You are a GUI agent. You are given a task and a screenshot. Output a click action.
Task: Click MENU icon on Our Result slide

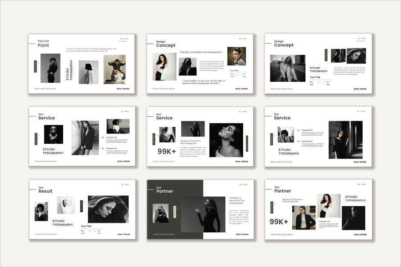[x=122, y=184]
